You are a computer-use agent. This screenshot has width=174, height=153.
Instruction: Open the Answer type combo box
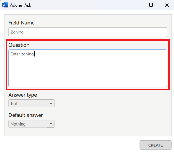click(x=31, y=103)
